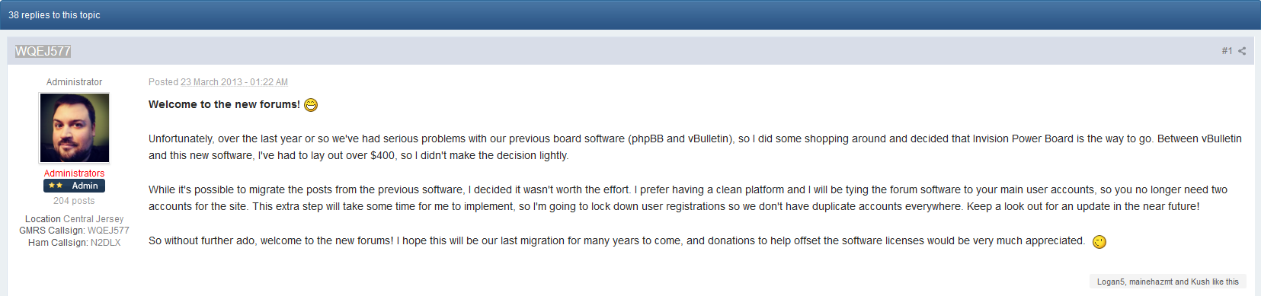Select the red Administrators group link
The height and width of the screenshot is (296, 1261).
tap(74, 173)
